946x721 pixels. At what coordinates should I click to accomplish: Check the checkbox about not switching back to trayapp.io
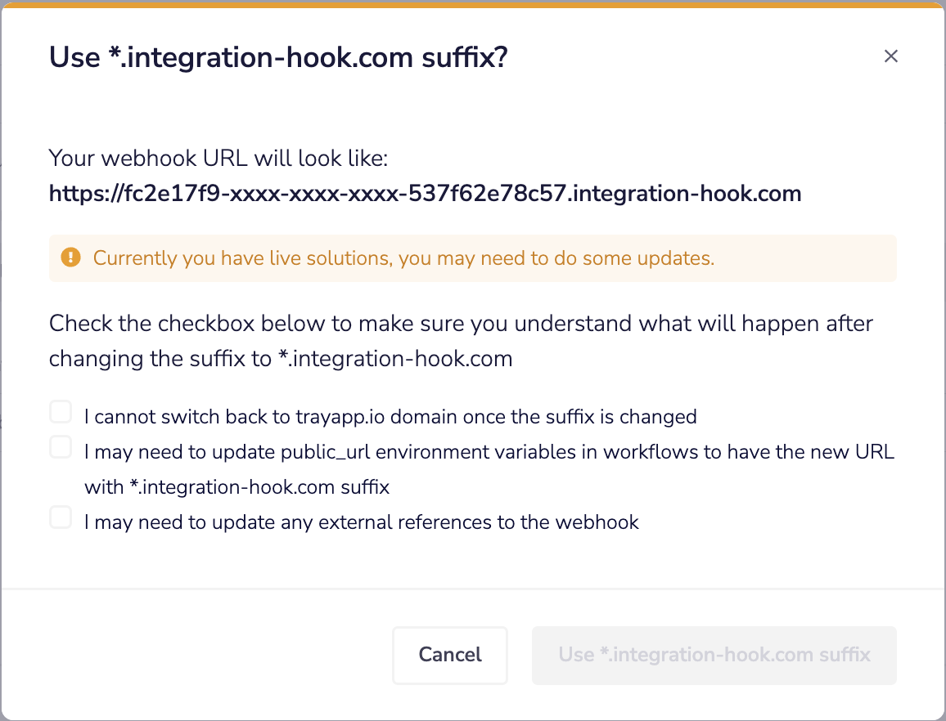coord(61,411)
